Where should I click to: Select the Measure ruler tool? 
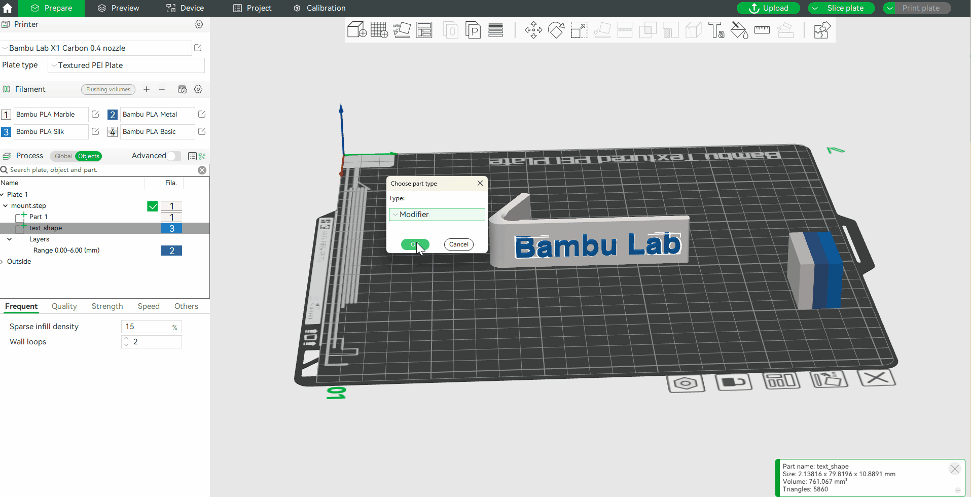point(762,30)
